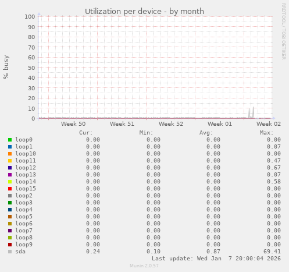Image resolution: width=289 pixels, height=272 pixels.
Task: Click the 'Week 02' axis label
Action: [x=269, y=124]
